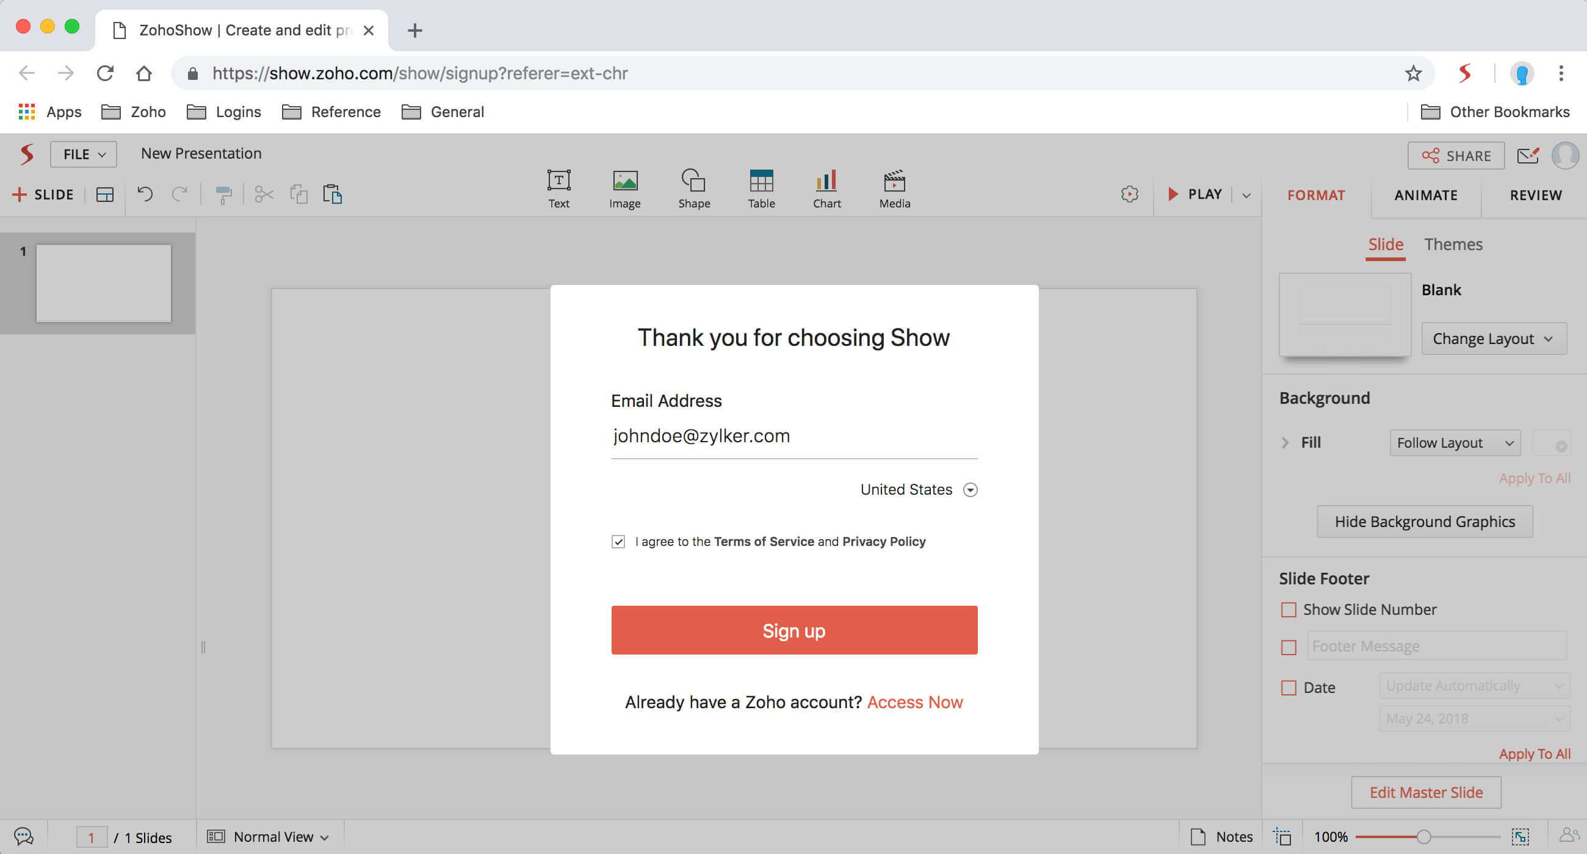Expand the Fill background dropdown
Image resolution: width=1587 pixels, height=854 pixels.
tap(1455, 443)
